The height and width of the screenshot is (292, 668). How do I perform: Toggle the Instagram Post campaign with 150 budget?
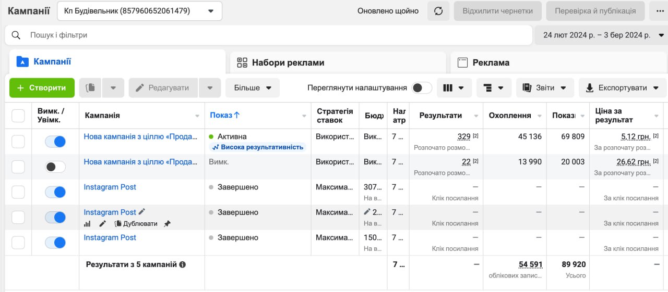[x=55, y=243]
